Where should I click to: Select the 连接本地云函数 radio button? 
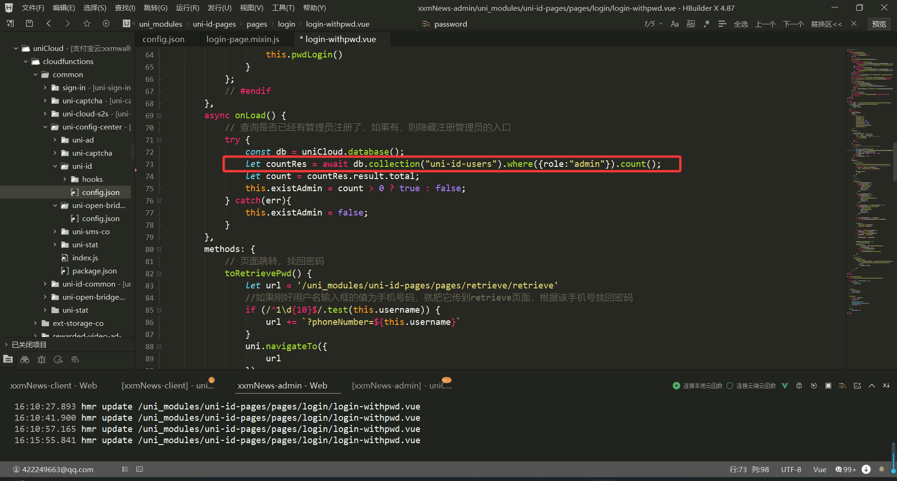676,386
